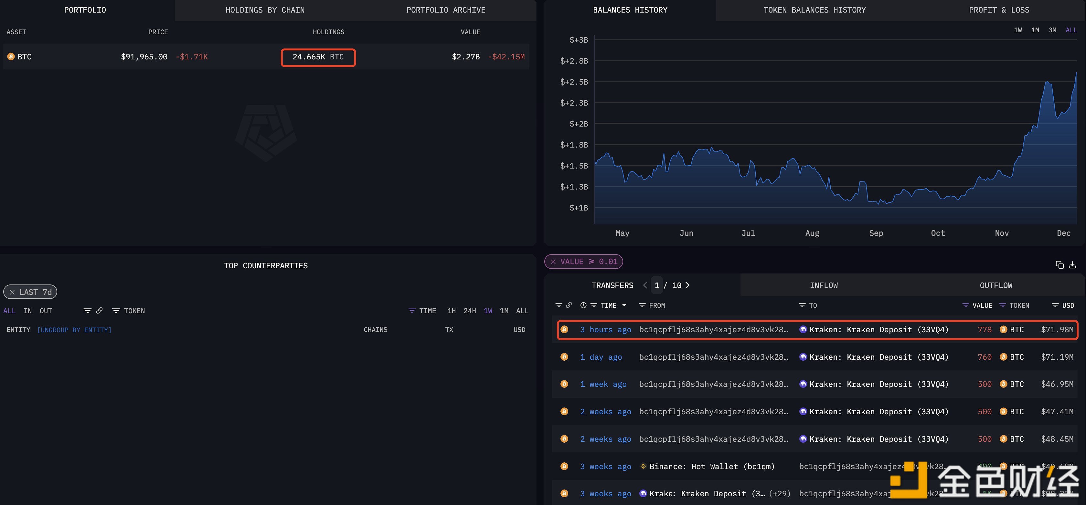1086x505 pixels.
Task: Set chart range to ALL
Action: tap(1071, 30)
